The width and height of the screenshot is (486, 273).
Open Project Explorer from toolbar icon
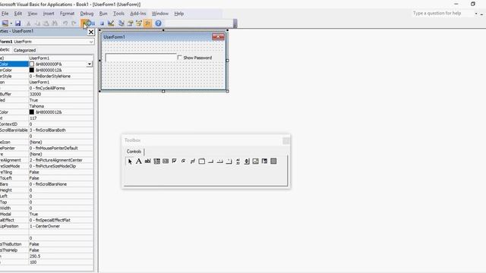tap(121, 24)
